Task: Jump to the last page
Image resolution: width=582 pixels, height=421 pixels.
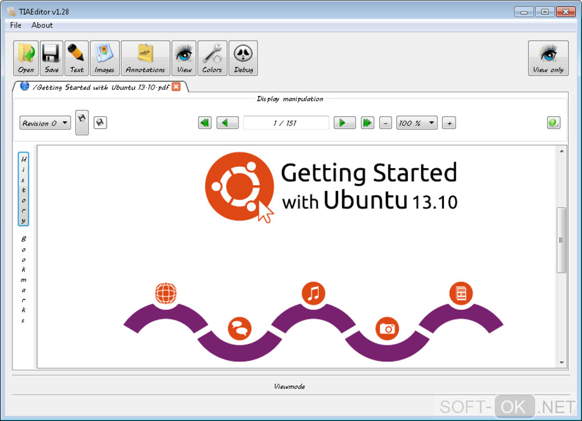Action: pos(367,122)
